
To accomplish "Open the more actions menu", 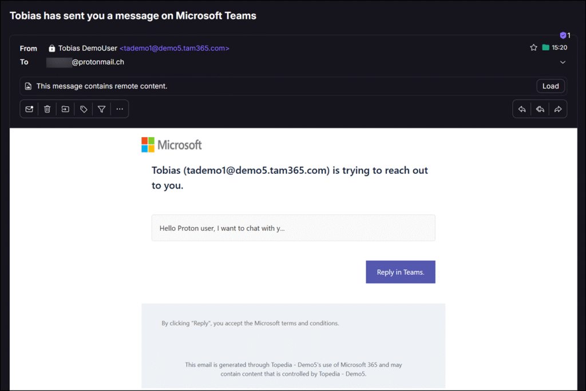I will tap(120, 109).
